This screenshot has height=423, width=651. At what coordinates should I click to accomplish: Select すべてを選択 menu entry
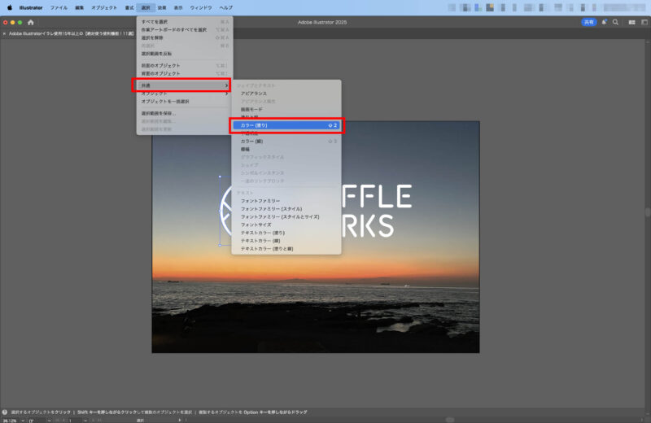coord(156,21)
